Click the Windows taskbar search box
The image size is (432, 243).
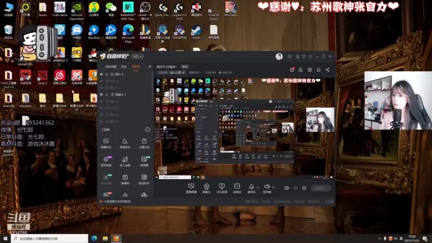(50, 239)
